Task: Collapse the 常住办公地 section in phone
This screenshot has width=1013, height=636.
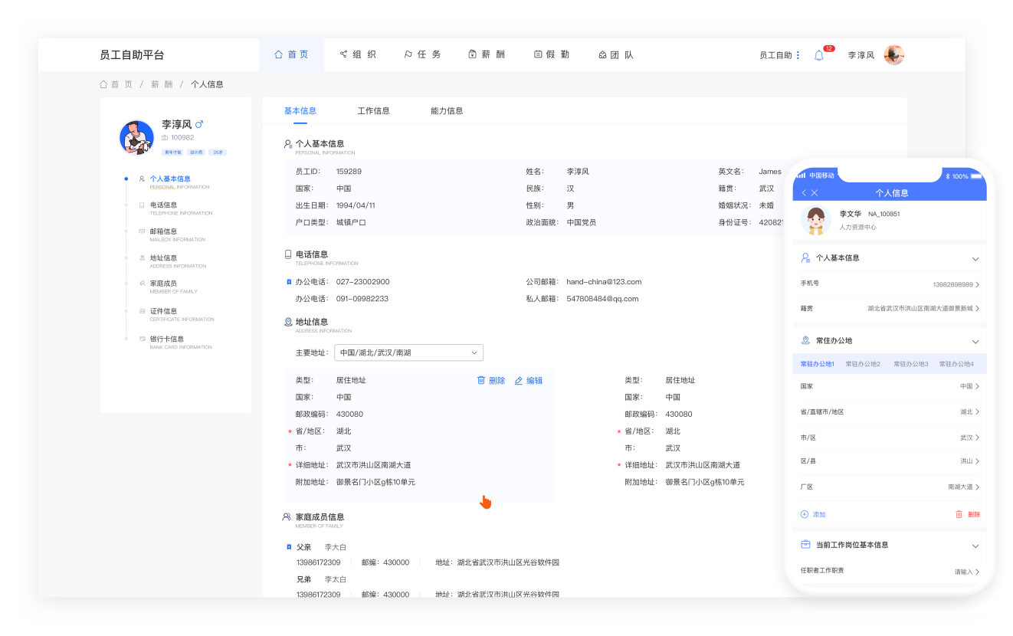Action: click(x=975, y=341)
